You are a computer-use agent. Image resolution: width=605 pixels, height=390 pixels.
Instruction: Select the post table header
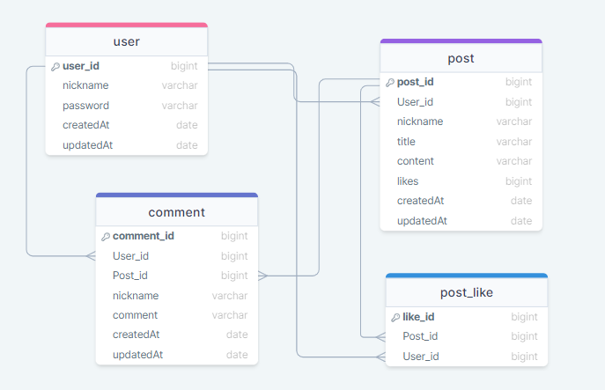(x=461, y=58)
